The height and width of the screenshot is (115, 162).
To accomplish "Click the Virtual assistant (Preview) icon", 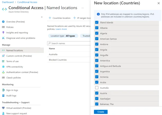I will (x=3, y=108).
